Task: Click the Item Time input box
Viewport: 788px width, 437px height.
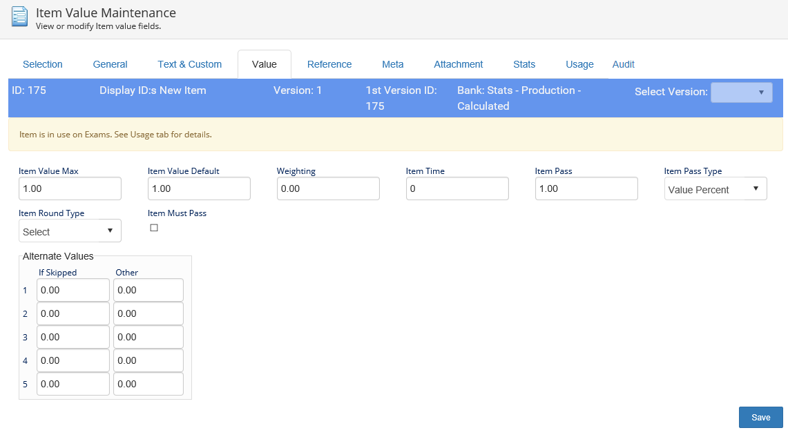Action: 457,188
